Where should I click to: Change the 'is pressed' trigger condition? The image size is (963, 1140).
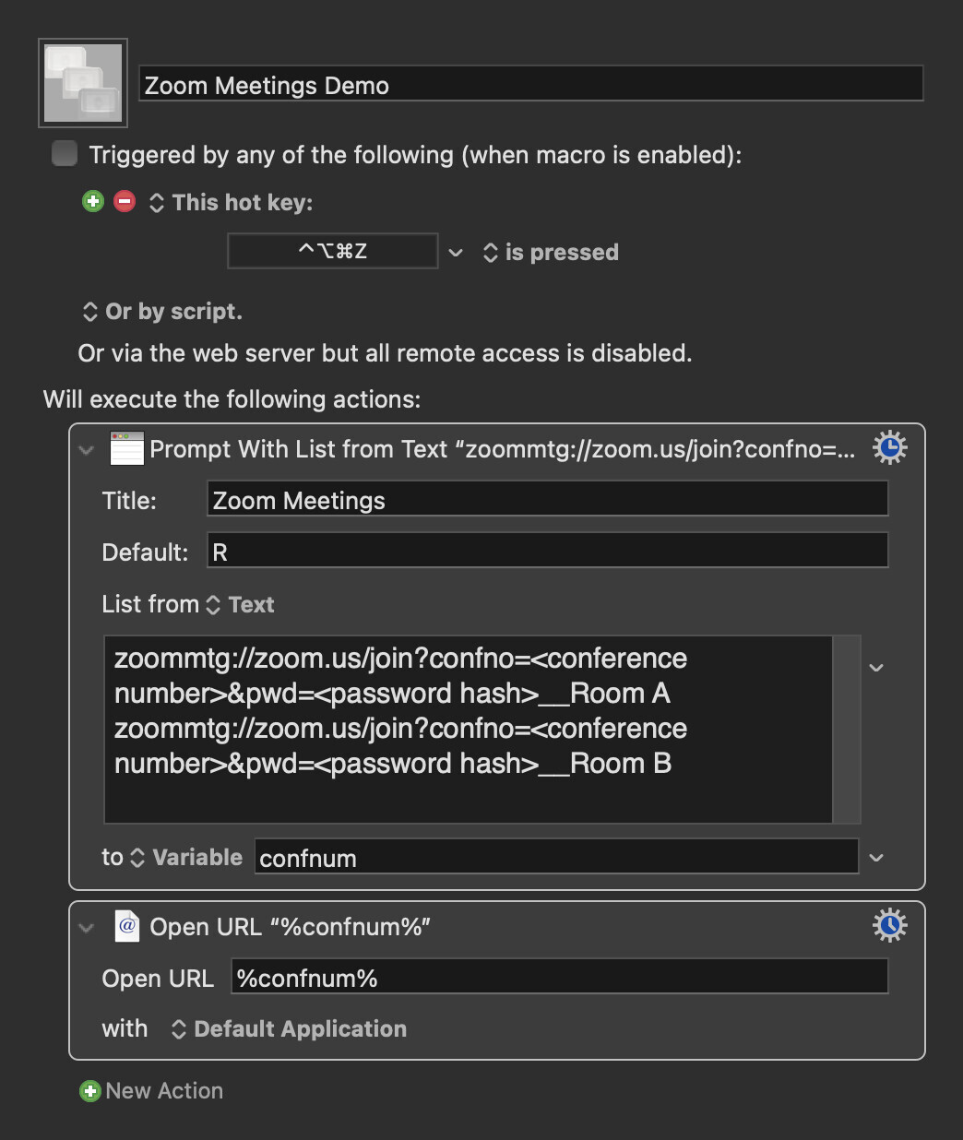click(x=490, y=252)
